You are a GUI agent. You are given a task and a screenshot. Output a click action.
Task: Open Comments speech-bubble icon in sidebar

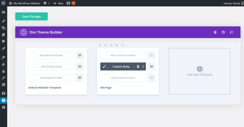pos(4,41)
